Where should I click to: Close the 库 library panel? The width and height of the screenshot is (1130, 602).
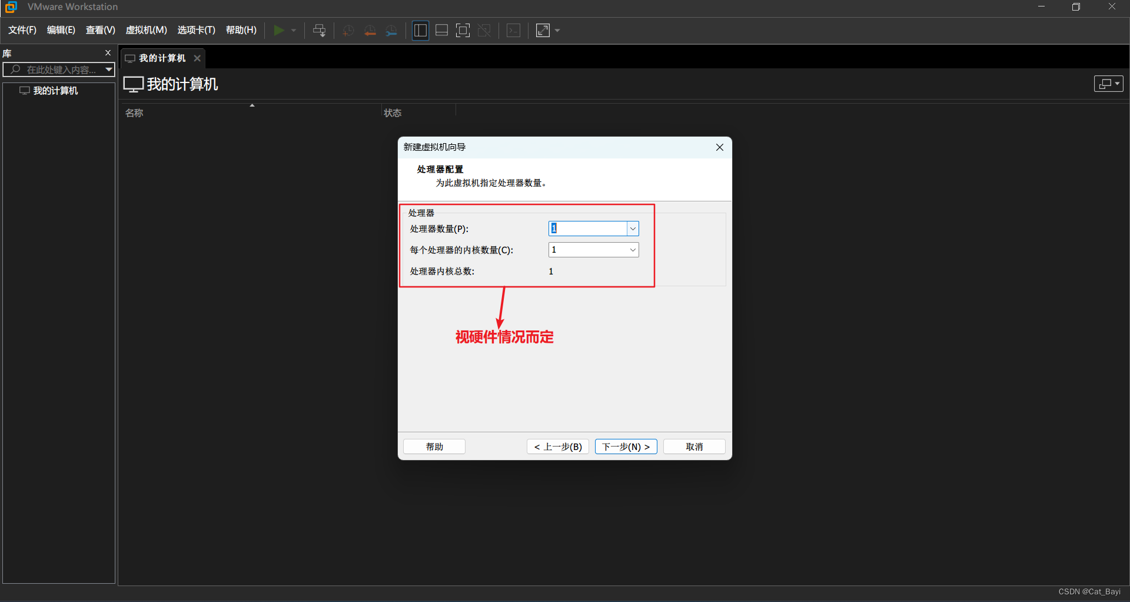(108, 53)
